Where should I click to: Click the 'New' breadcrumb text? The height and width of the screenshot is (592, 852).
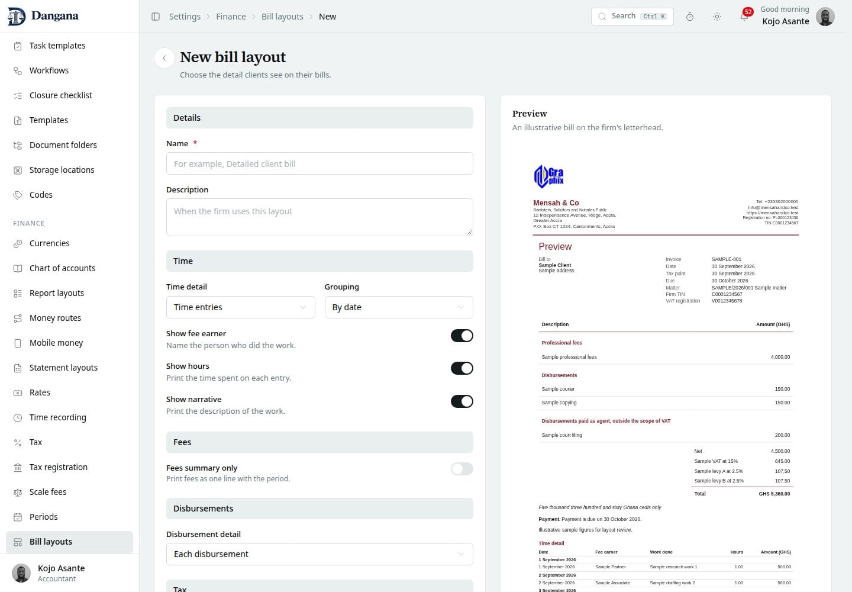click(327, 17)
